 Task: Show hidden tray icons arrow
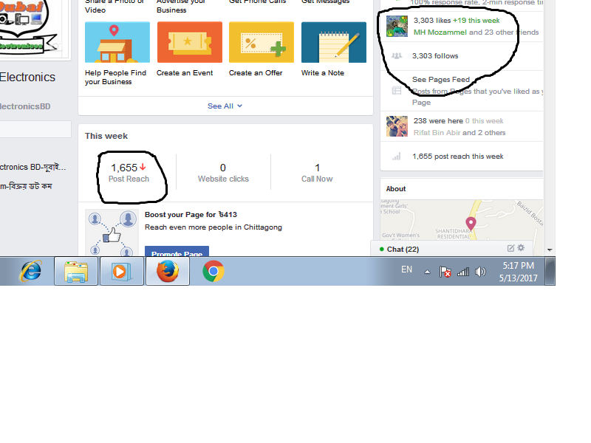[x=427, y=272]
